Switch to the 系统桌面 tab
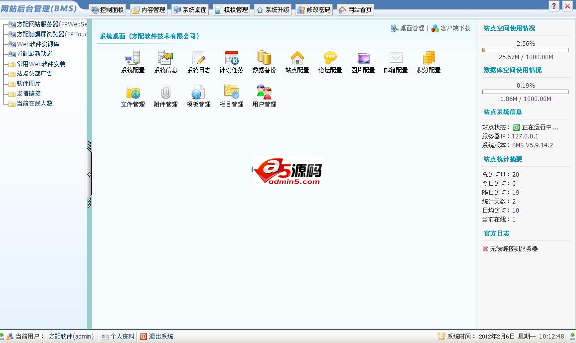Screen dimensions: 576x343 [x=190, y=10]
